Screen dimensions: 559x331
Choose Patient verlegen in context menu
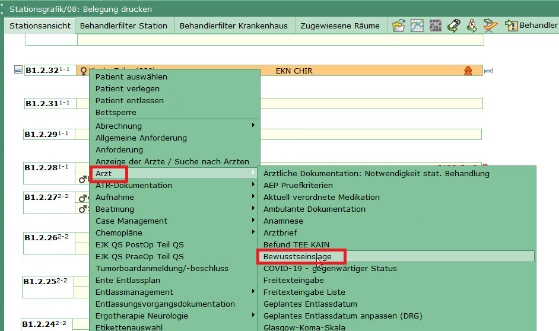128,88
